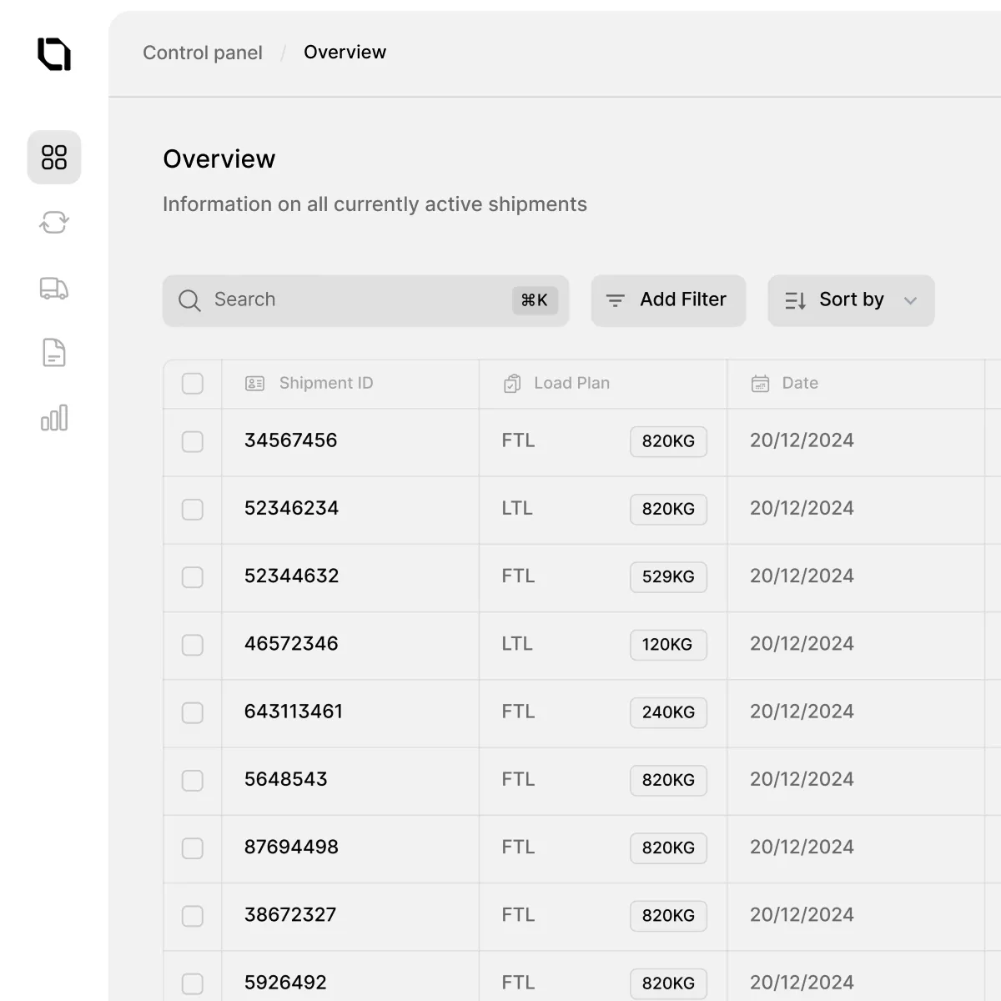The width and height of the screenshot is (1001, 1001).
Task: Open the Sort by dropdown
Action: click(850, 300)
